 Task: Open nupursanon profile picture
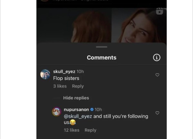(x=57, y=112)
